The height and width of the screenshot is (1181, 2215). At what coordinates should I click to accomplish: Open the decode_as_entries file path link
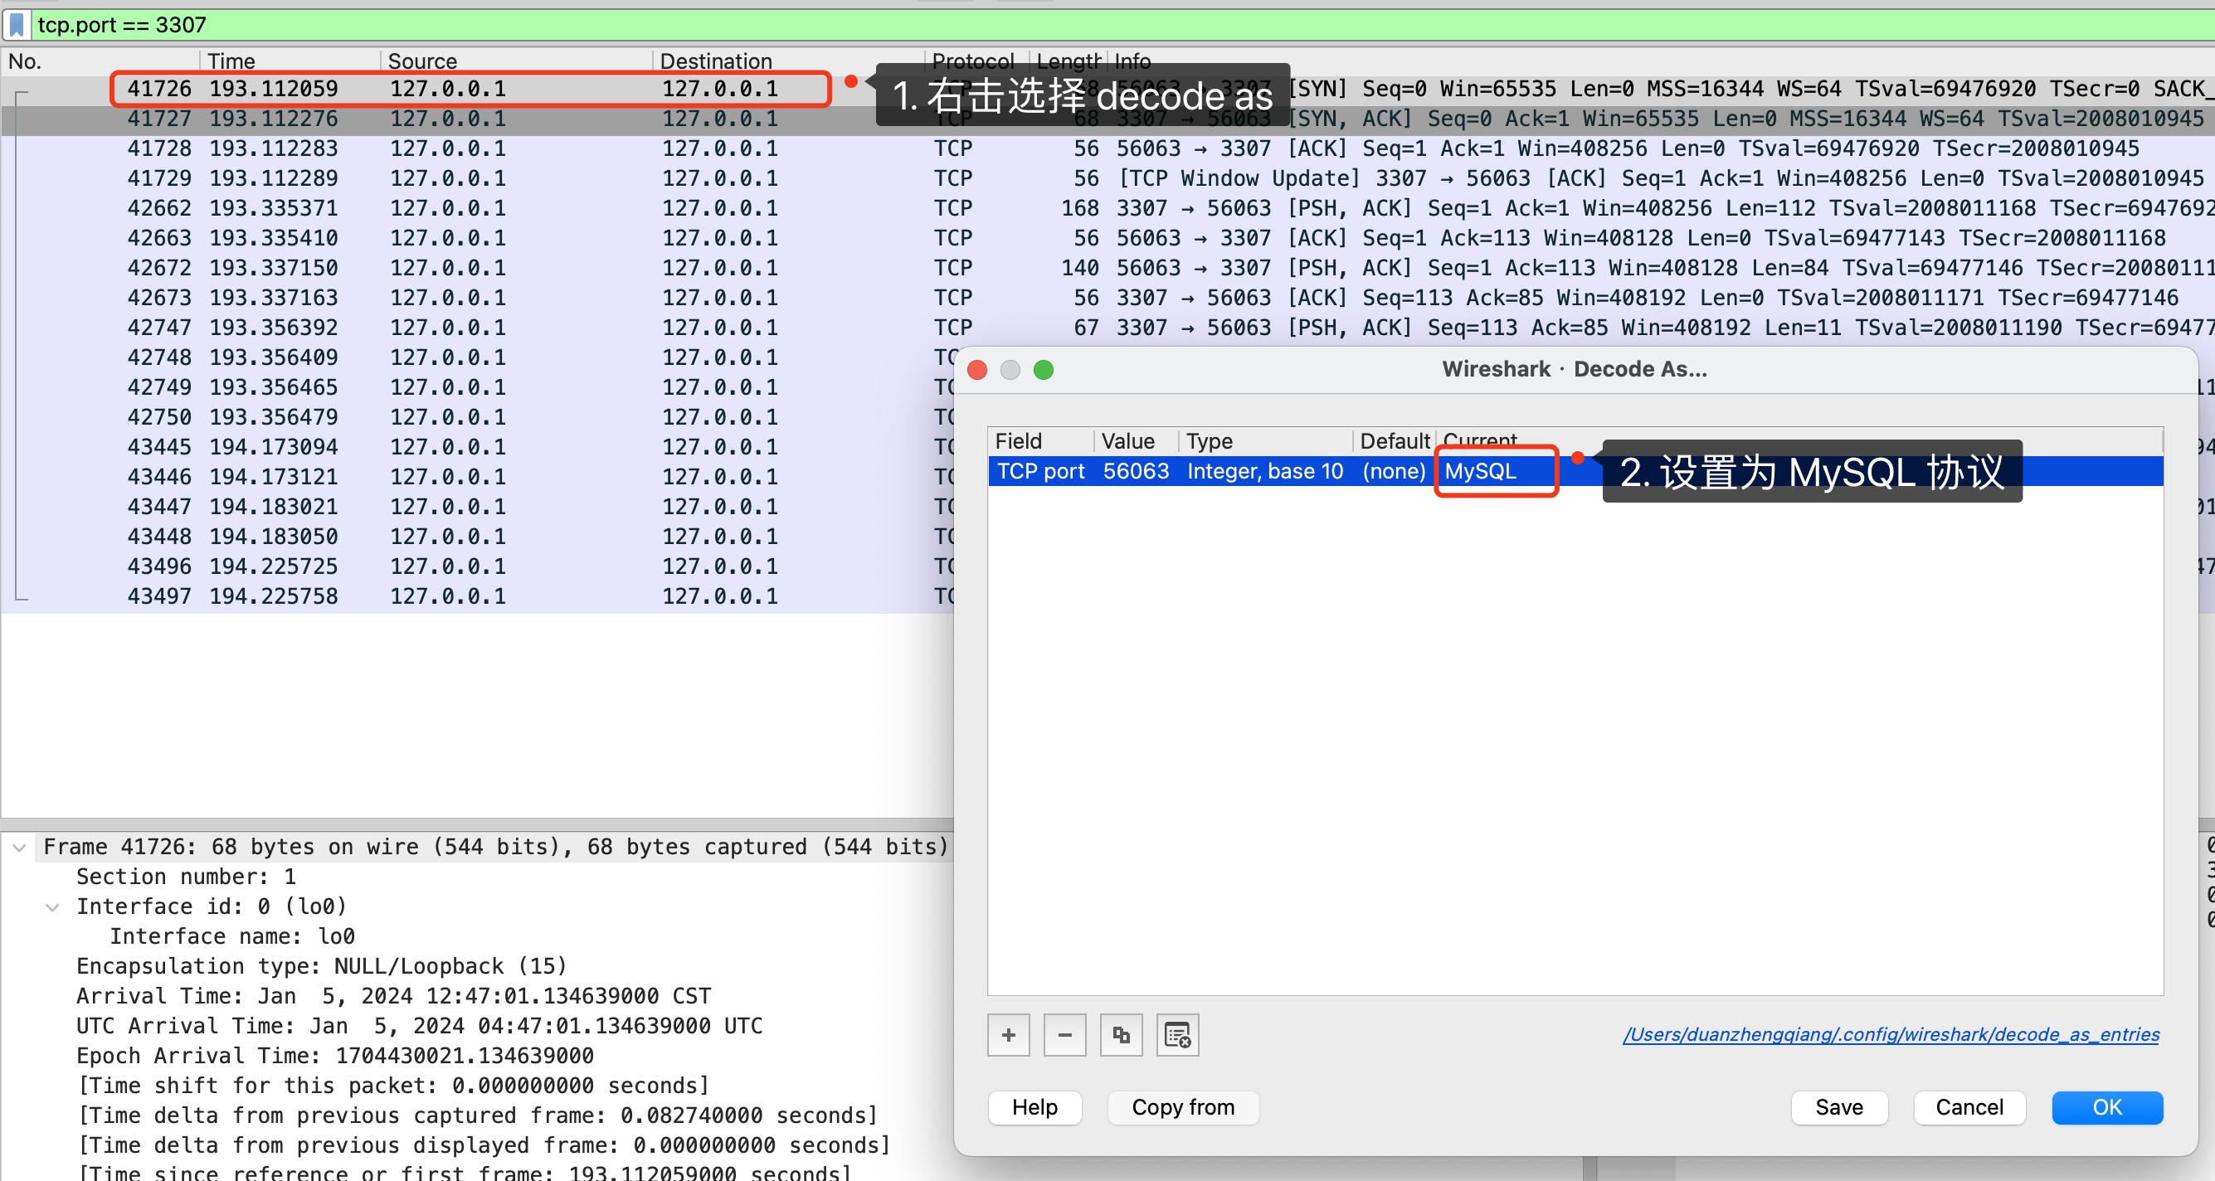tap(1890, 1034)
